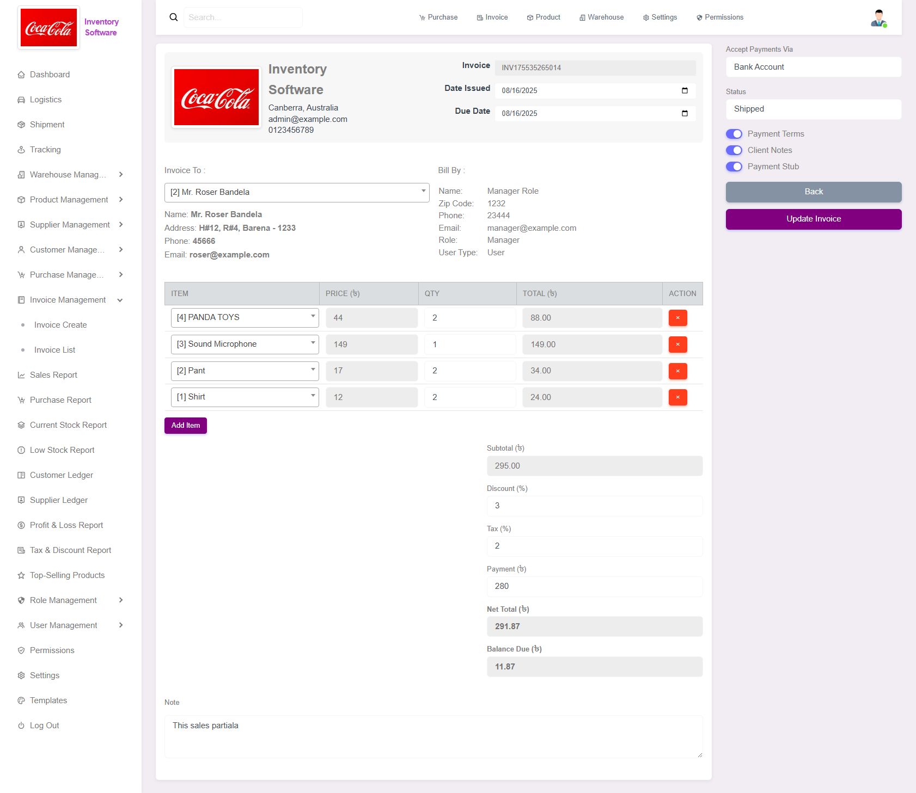
Task: Expand Warehouse Management submenu
Action: (70, 175)
